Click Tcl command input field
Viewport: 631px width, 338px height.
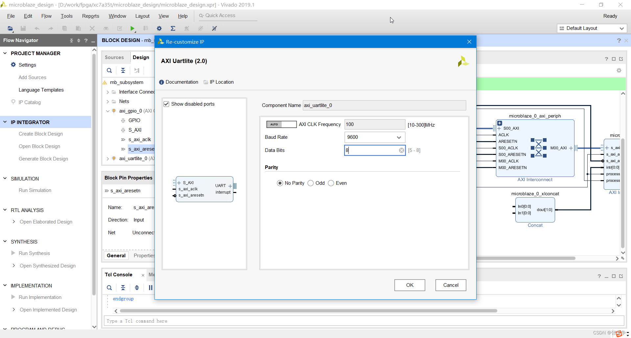pyautogui.click(x=364, y=321)
